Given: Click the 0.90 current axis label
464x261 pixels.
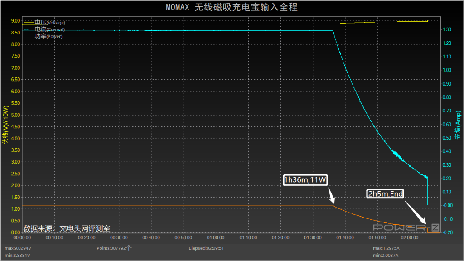Looking at the screenshot, I should pyautogui.click(x=447, y=84).
